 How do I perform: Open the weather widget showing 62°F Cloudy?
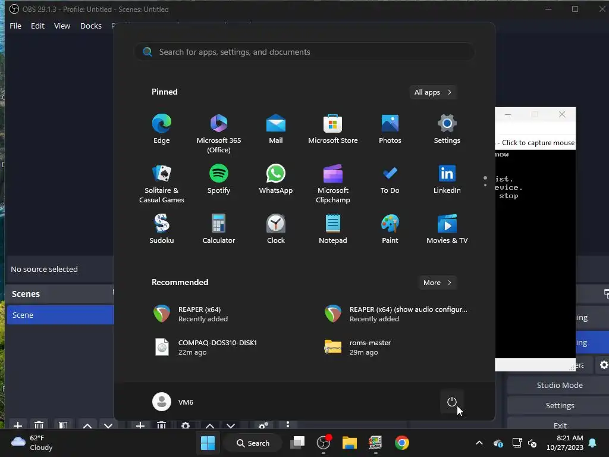pos(32,443)
